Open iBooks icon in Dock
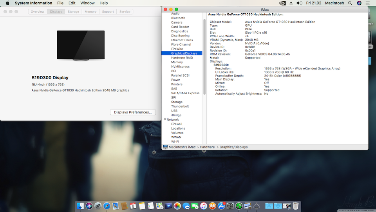The image size is (376, 212). (x=212, y=206)
